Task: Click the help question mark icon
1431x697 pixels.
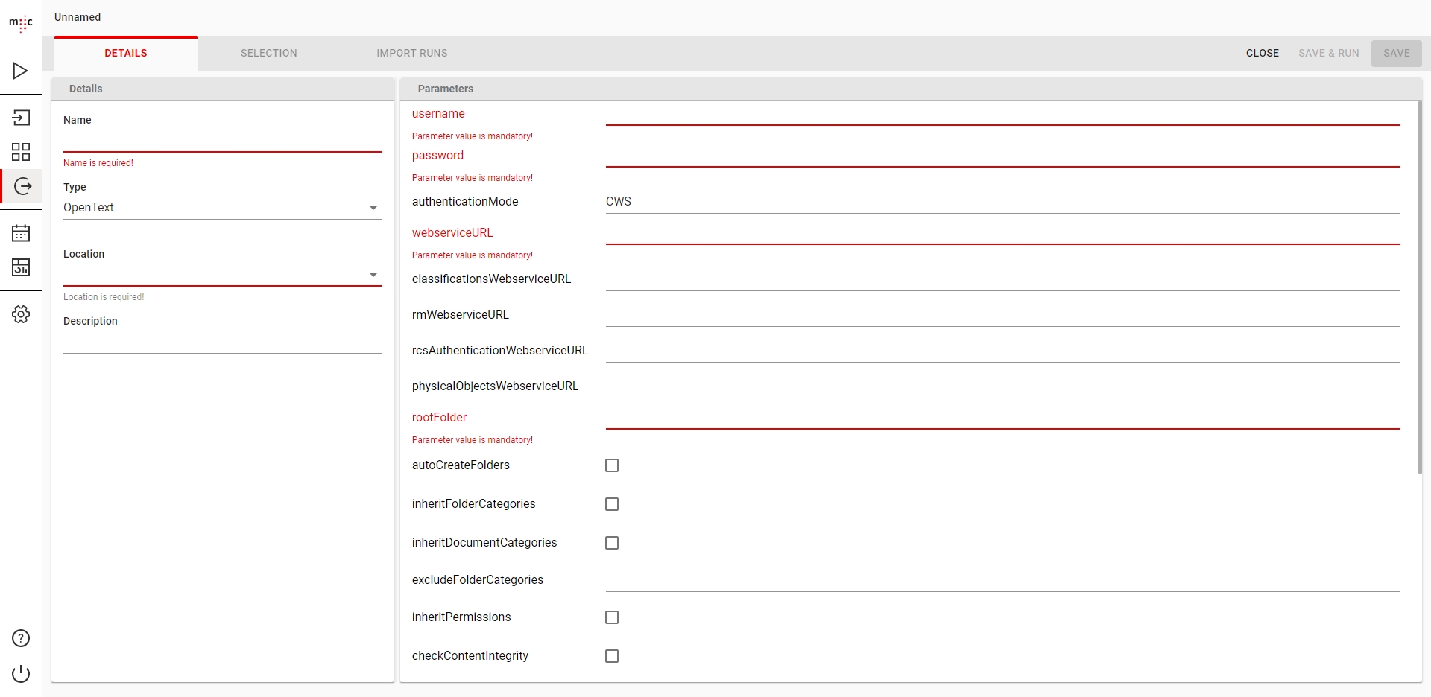Action: 21,638
